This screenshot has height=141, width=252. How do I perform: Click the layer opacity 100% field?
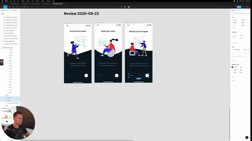coord(245,50)
